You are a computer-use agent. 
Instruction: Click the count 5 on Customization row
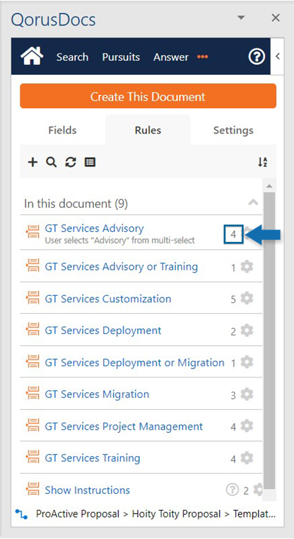(x=233, y=299)
